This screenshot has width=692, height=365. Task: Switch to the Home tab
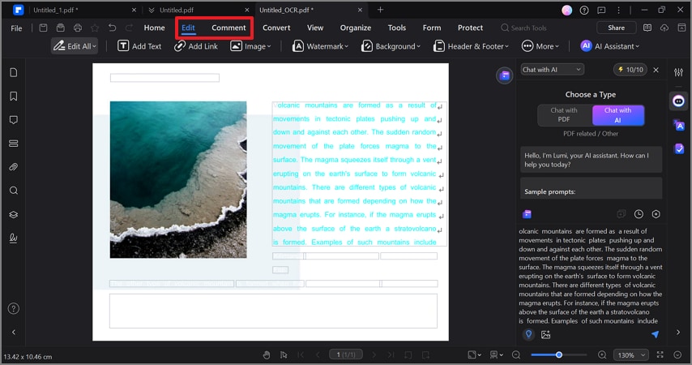pyautogui.click(x=154, y=28)
